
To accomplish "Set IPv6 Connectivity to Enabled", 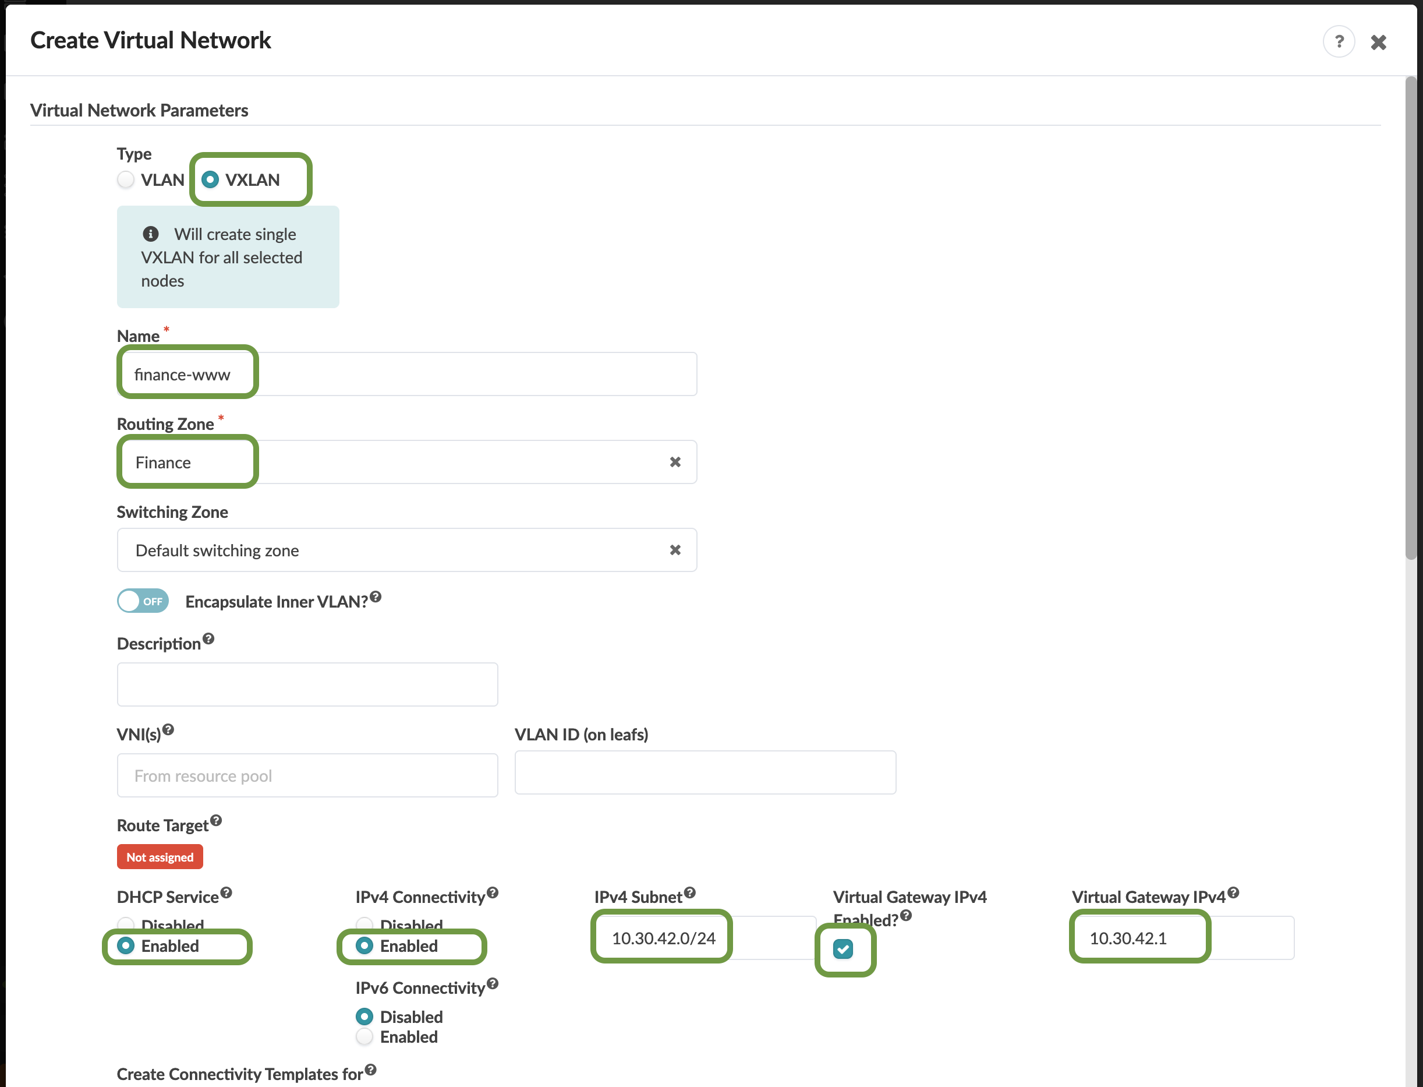I will 364,1036.
